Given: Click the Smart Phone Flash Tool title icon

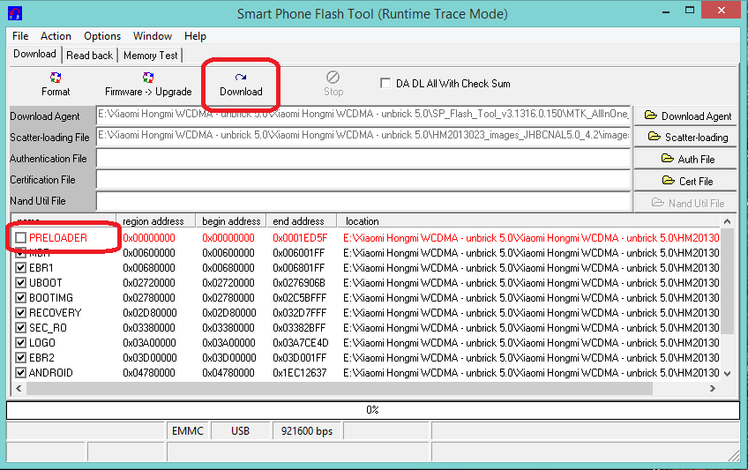Looking at the screenshot, I should pyautogui.click(x=15, y=13).
